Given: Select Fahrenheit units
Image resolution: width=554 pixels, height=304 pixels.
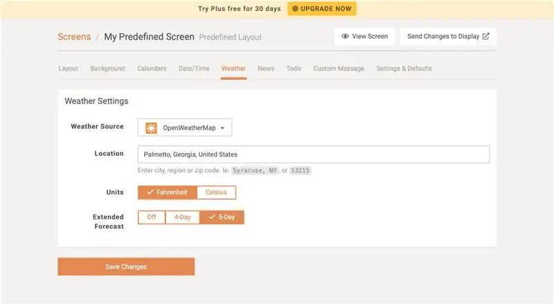Looking at the screenshot, I should click(168, 193).
